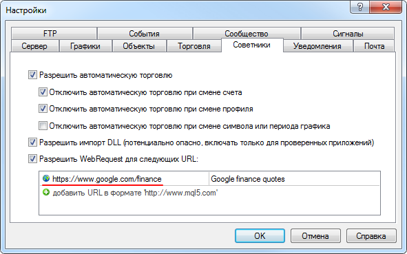The height and width of the screenshot is (254, 407).
Task: Close the Настройки dialog with X button
Action: point(386,7)
